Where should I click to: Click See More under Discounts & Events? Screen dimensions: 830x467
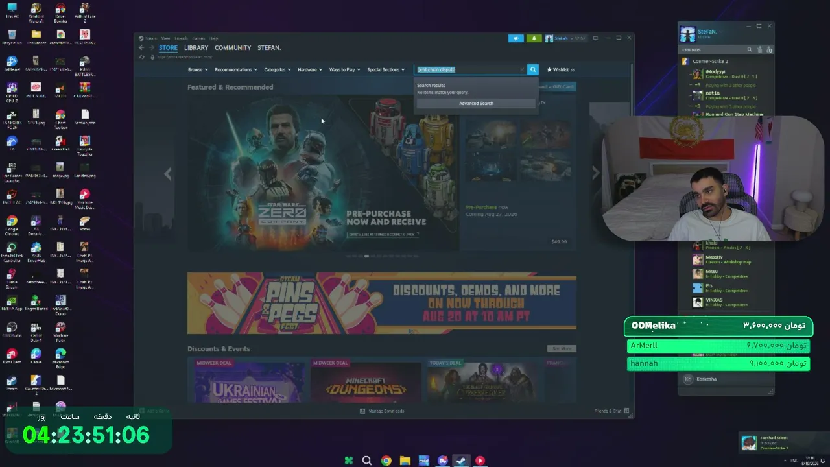pos(562,349)
